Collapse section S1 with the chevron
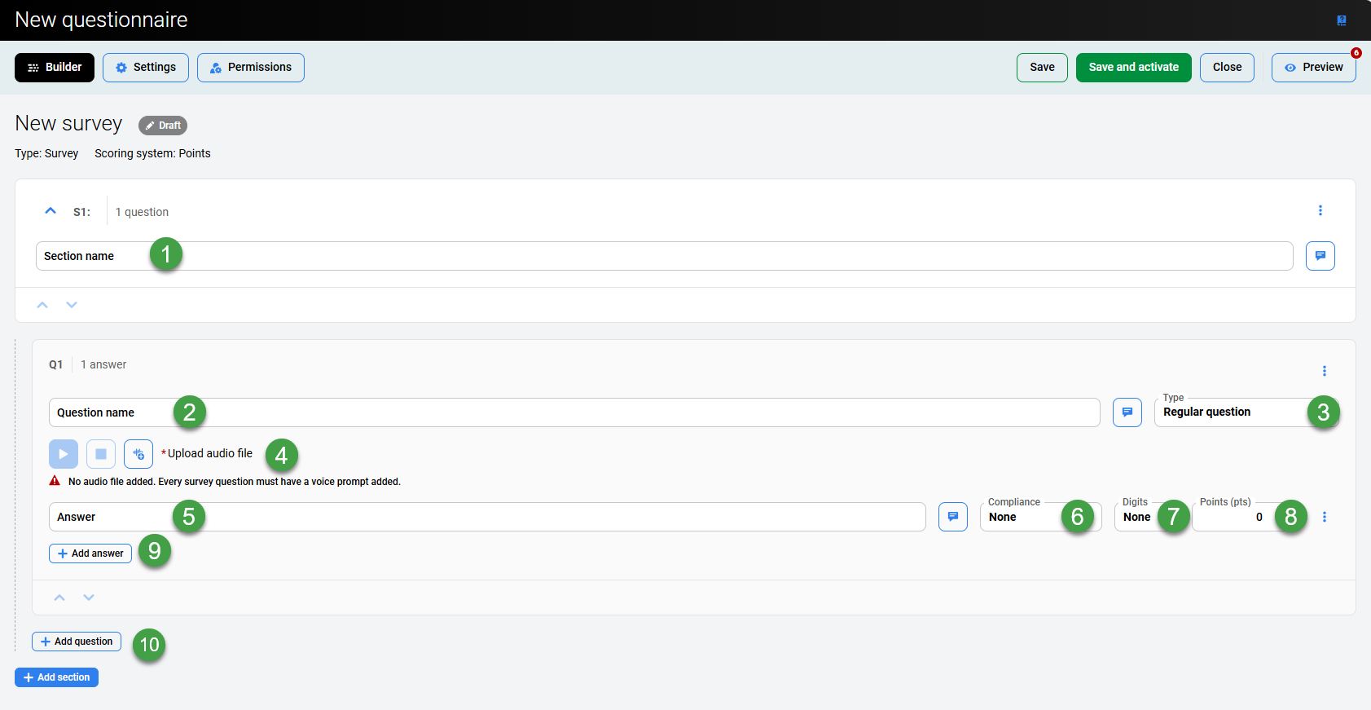1371x710 pixels. [x=51, y=211]
